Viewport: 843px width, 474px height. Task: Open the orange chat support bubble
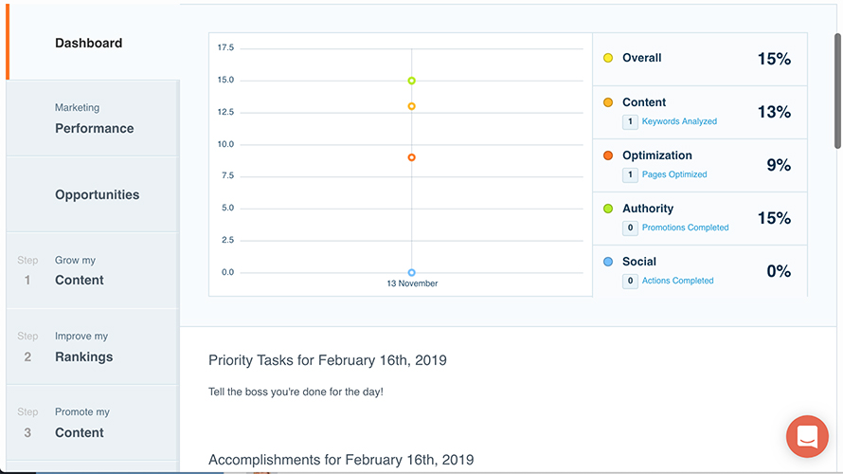pyautogui.click(x=807, y=436)
